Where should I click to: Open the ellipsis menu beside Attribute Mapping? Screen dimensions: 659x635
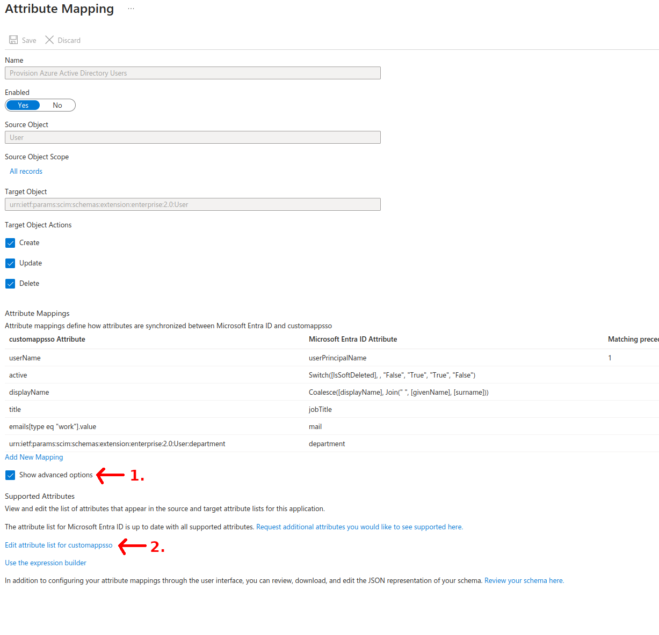(131, 9)
